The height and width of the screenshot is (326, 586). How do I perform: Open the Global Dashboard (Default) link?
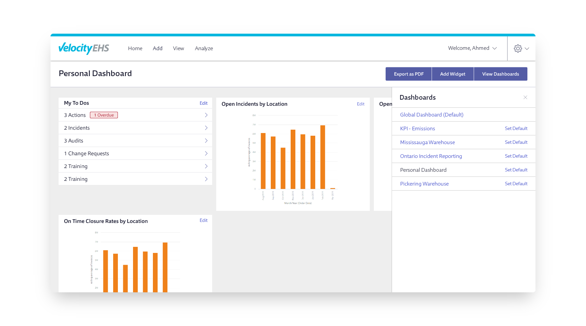click(431, 115)
